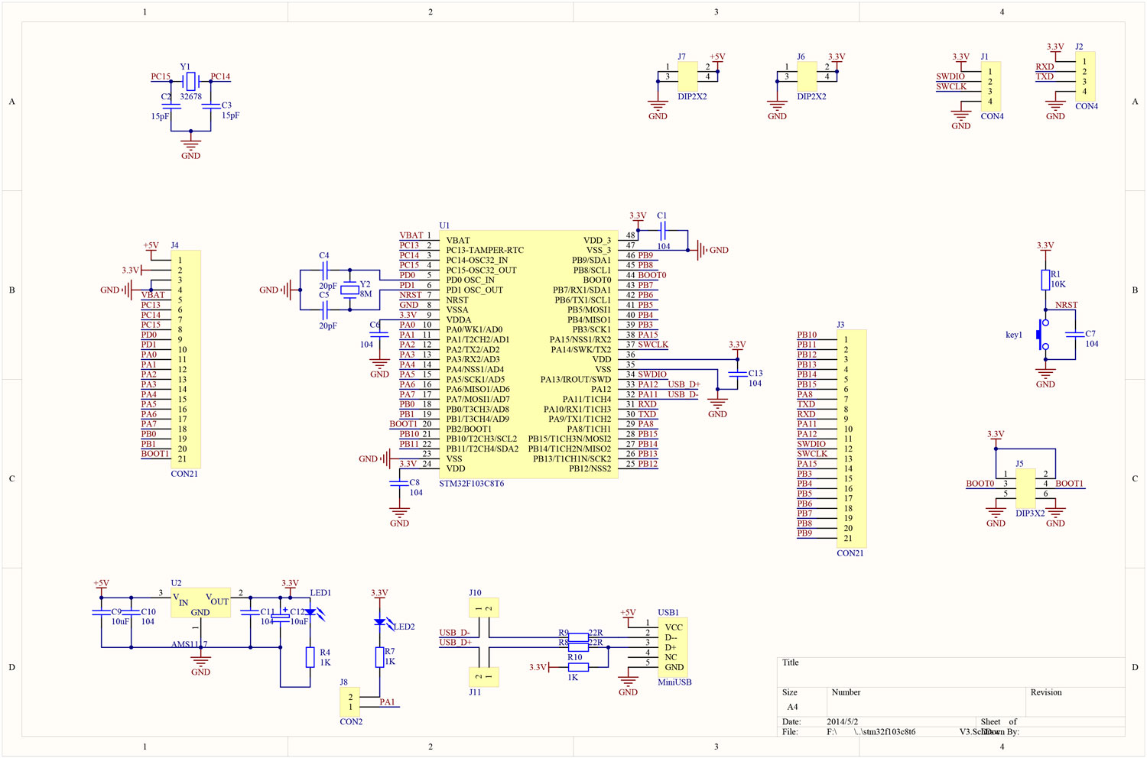Select the J2 CON4 serial connector
1147x758 pixels.
tap(1085, 76)
